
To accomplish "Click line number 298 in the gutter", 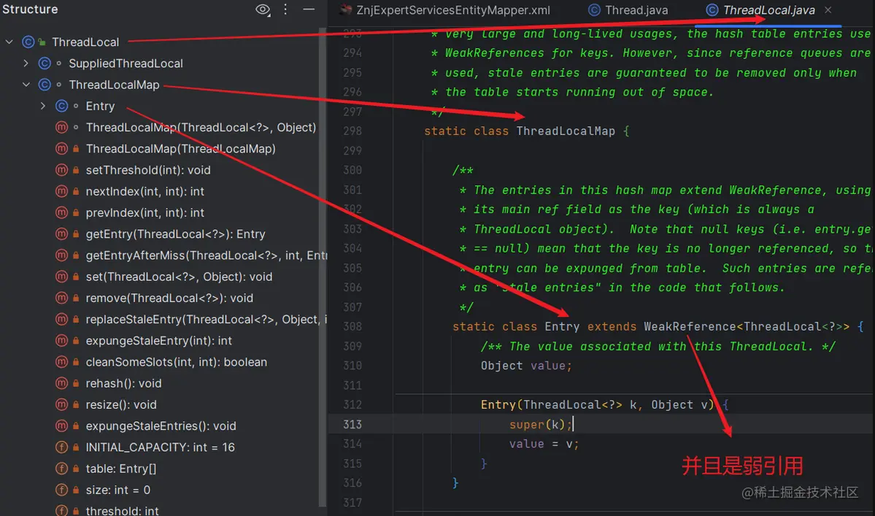I will pos(352,131).
